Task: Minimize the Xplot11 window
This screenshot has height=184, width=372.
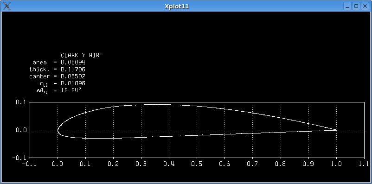Action: 347,6
